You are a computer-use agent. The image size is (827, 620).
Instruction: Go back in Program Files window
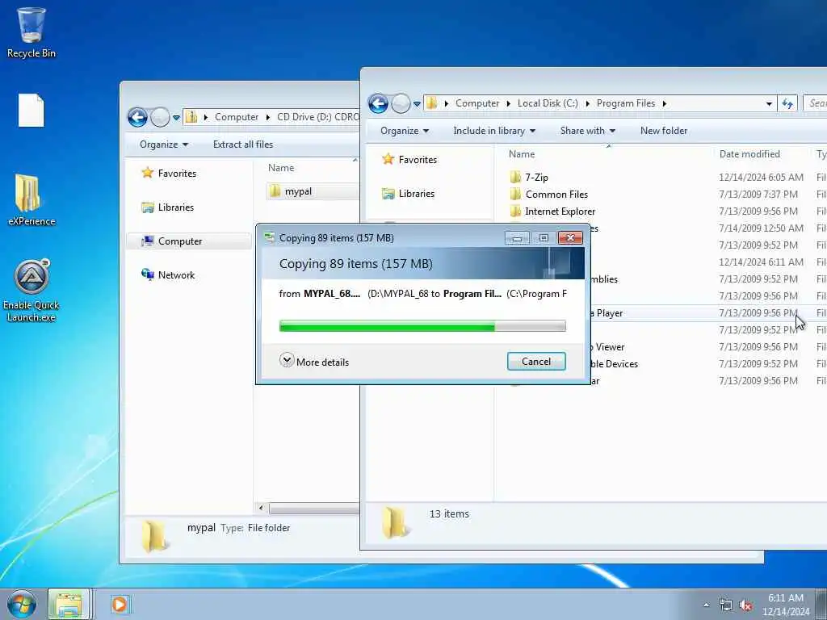tap(378, 103)
